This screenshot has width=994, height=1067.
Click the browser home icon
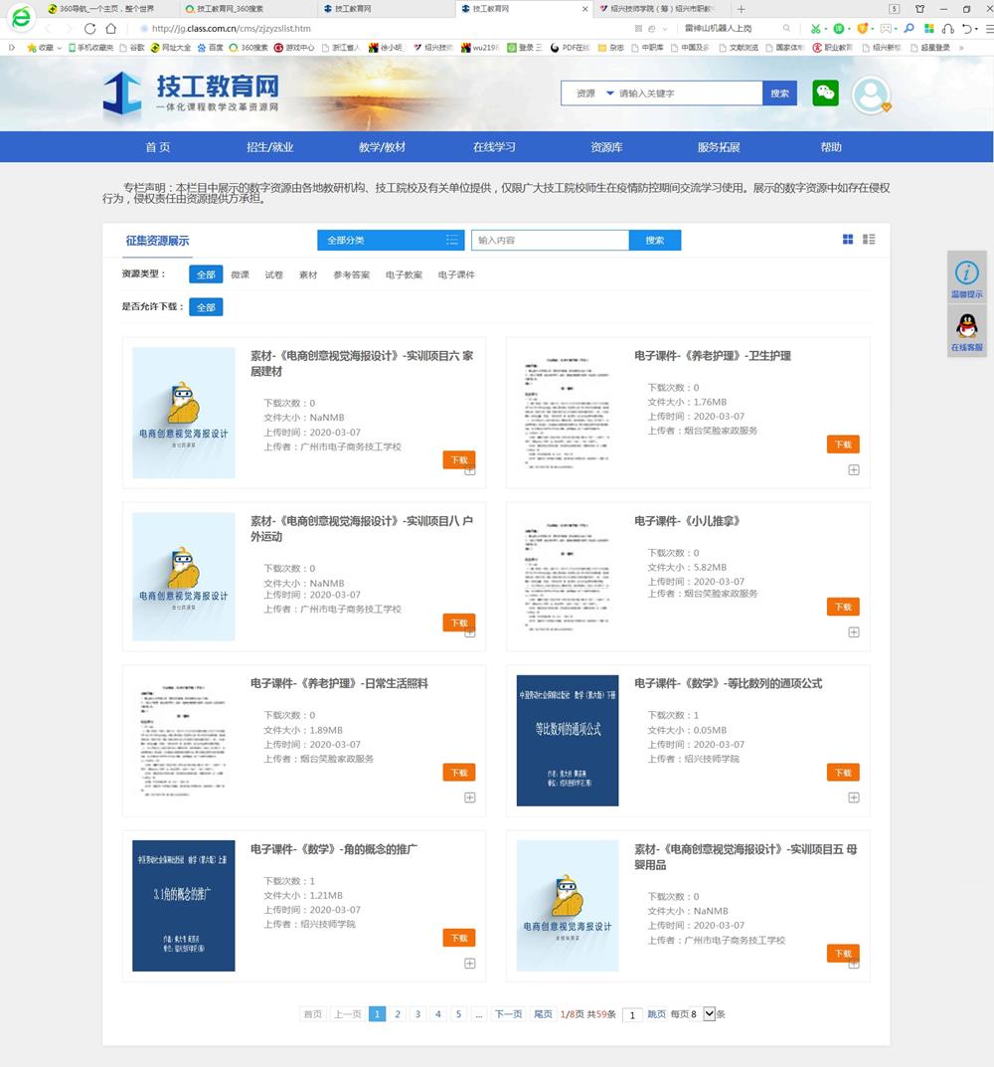pos(111,29)
